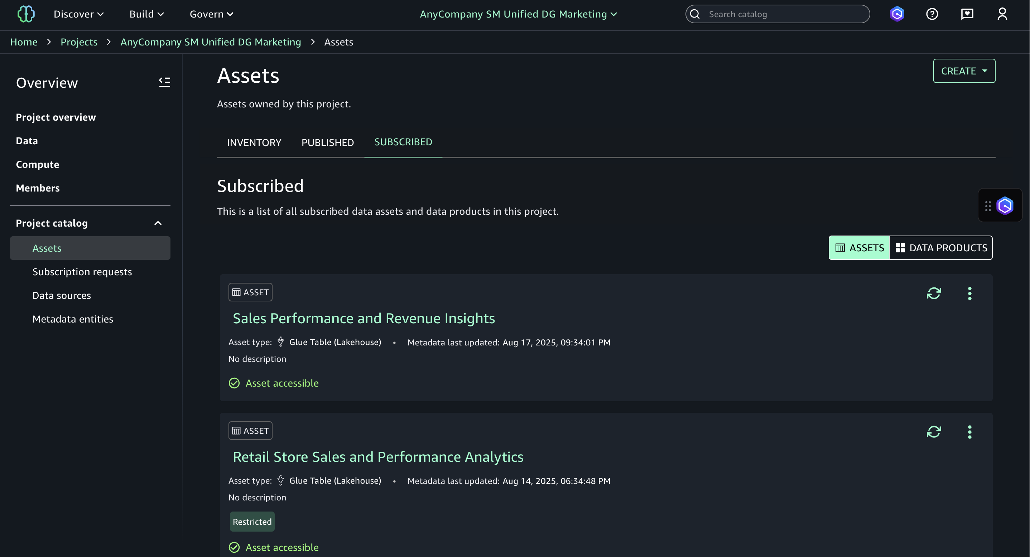Switch view to DATA PRODUCTS

pos(941,248)
